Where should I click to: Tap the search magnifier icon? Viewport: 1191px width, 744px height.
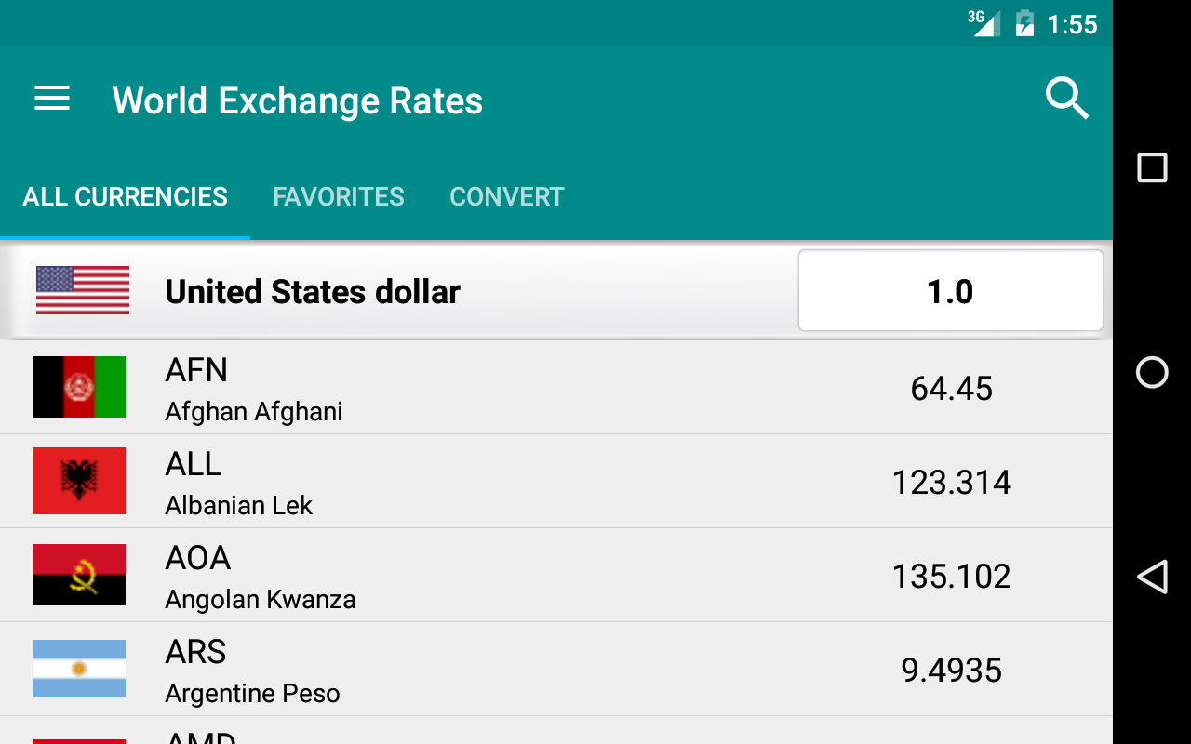tap(1066, 99)
